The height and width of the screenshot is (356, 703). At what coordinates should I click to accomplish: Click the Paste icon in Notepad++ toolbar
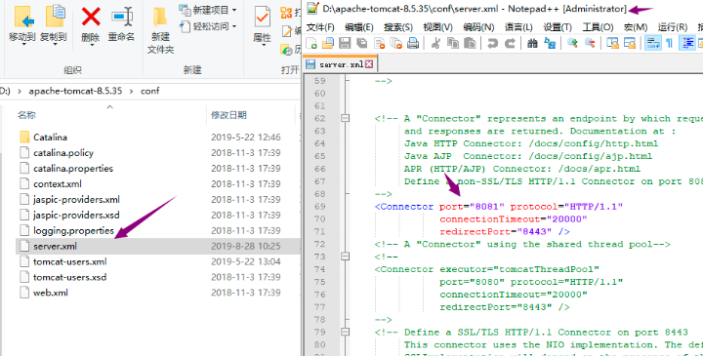(x=470, y=44)
